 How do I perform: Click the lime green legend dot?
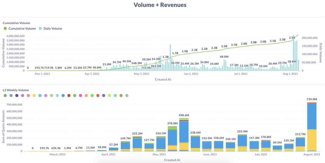click(x=110, y=95)
